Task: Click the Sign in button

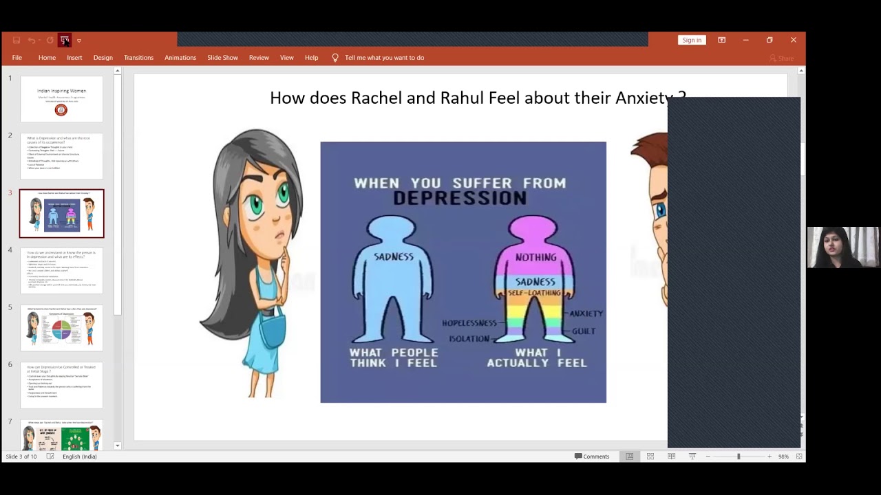Action: [692, 40]
